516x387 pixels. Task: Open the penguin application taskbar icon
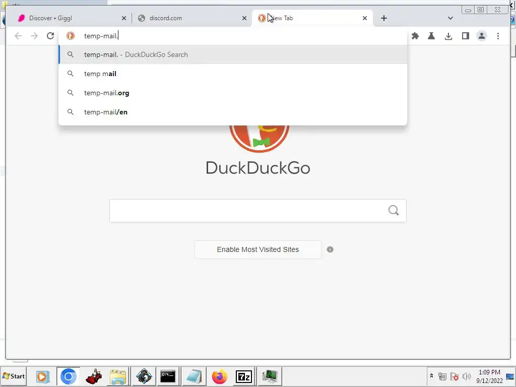tap(144, 376)
